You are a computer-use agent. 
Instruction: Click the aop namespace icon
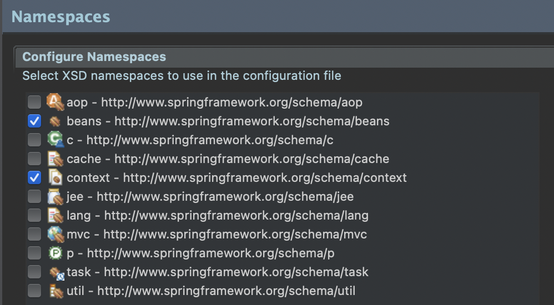coord(56,102)
